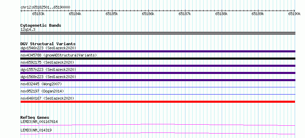Open variant nsv952197 (Dogan2014) label

point(42,91)
